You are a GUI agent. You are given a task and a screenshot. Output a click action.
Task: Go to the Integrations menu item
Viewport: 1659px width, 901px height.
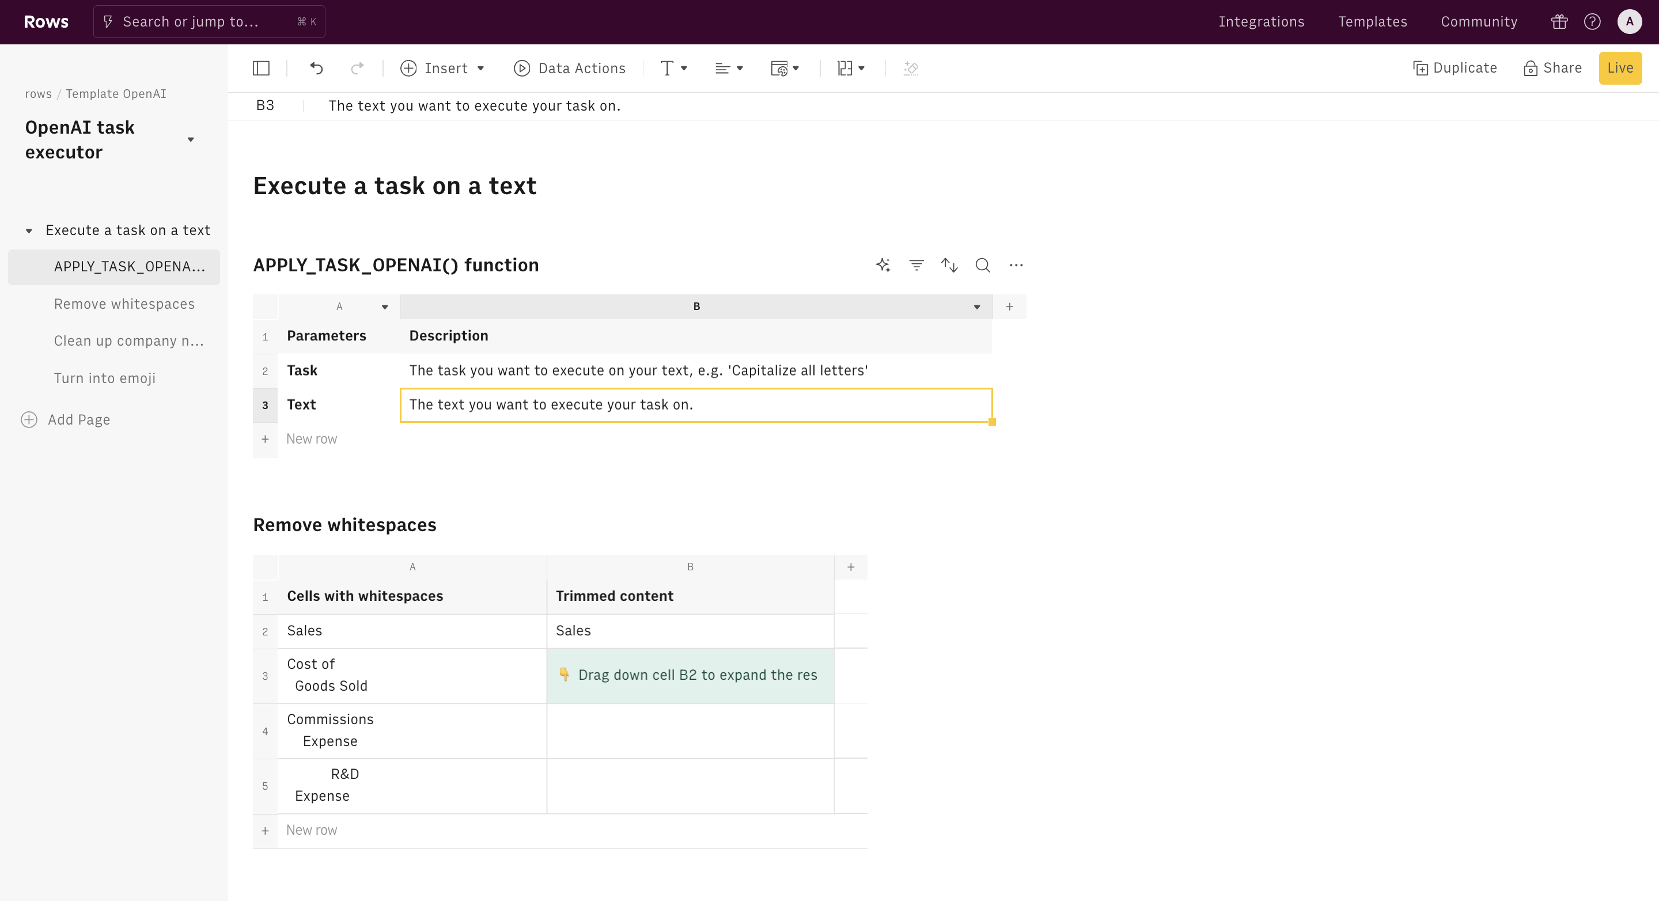(1261, 22)
